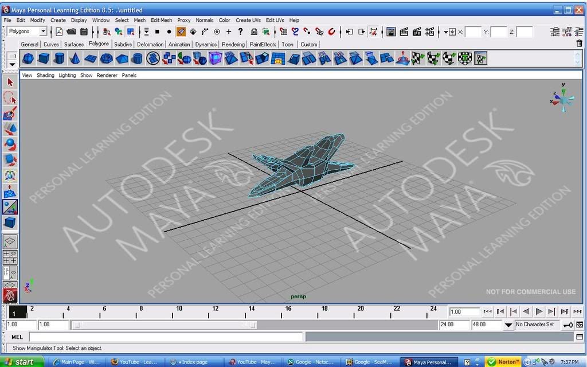The width and height of the screenshot is (587, 367).
Task: Go to the start of playback range
Action: tap(487, 311)
